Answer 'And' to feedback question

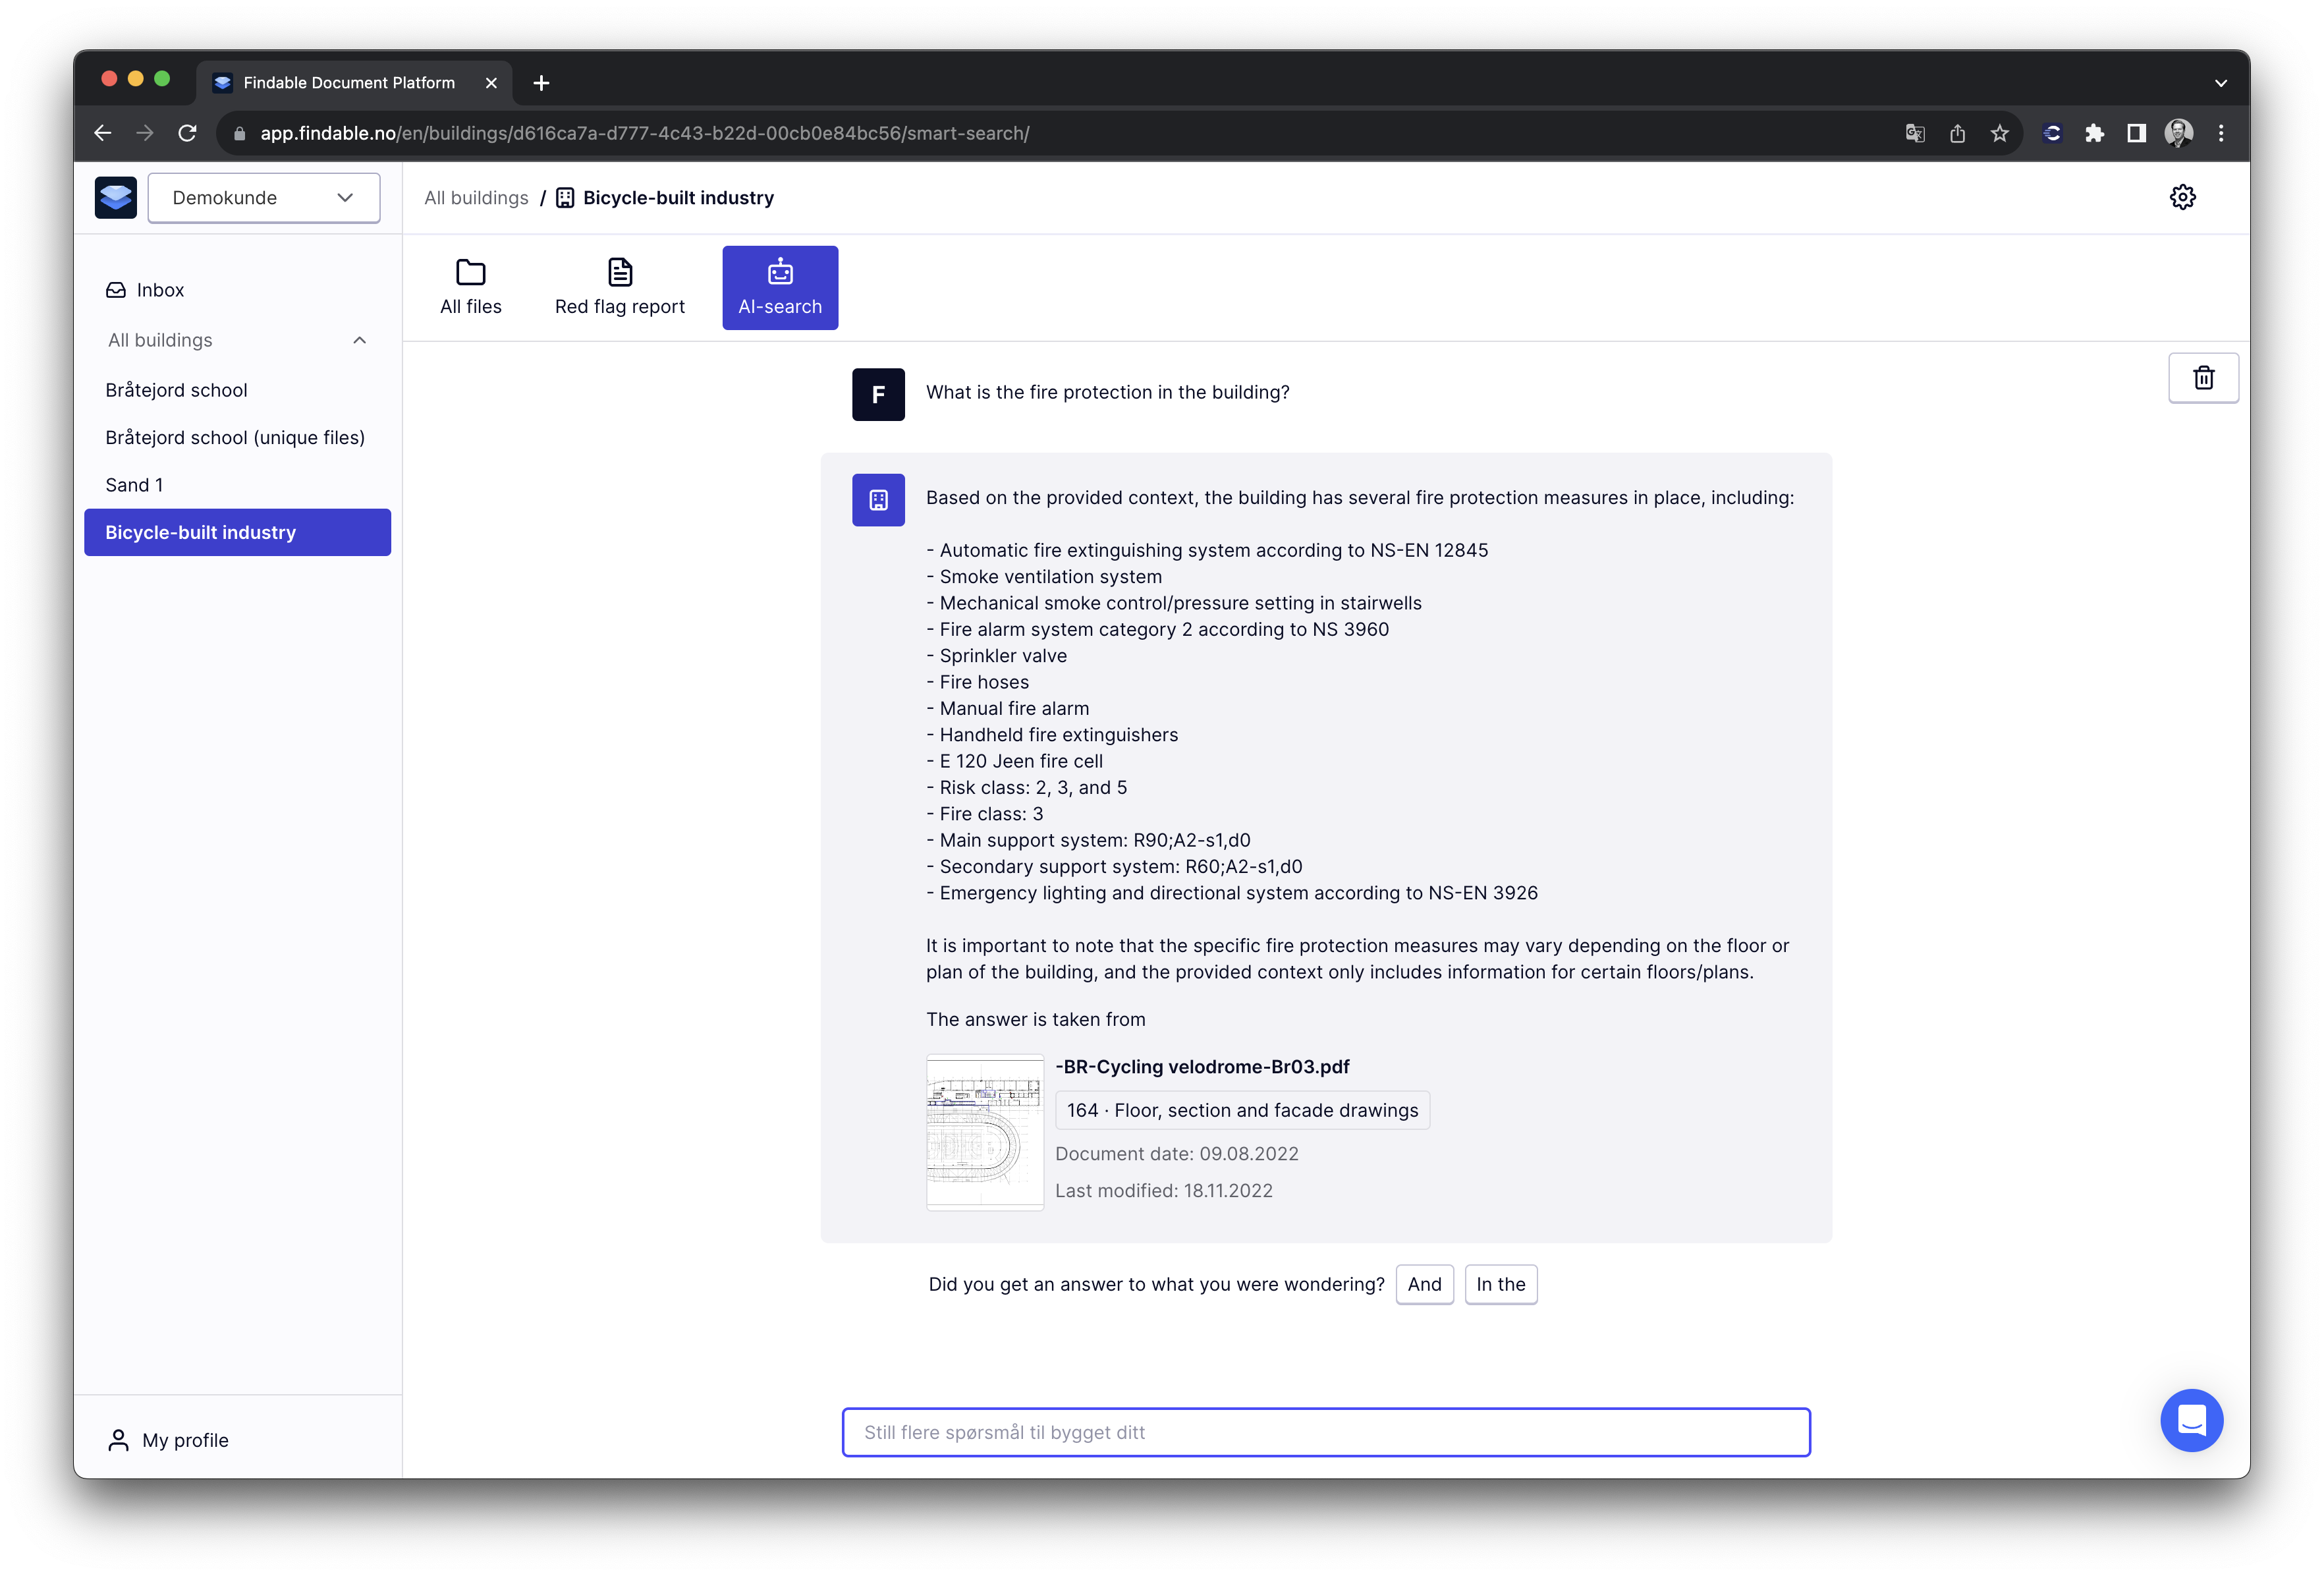pyautogui.click(x=1424, y=1284)
